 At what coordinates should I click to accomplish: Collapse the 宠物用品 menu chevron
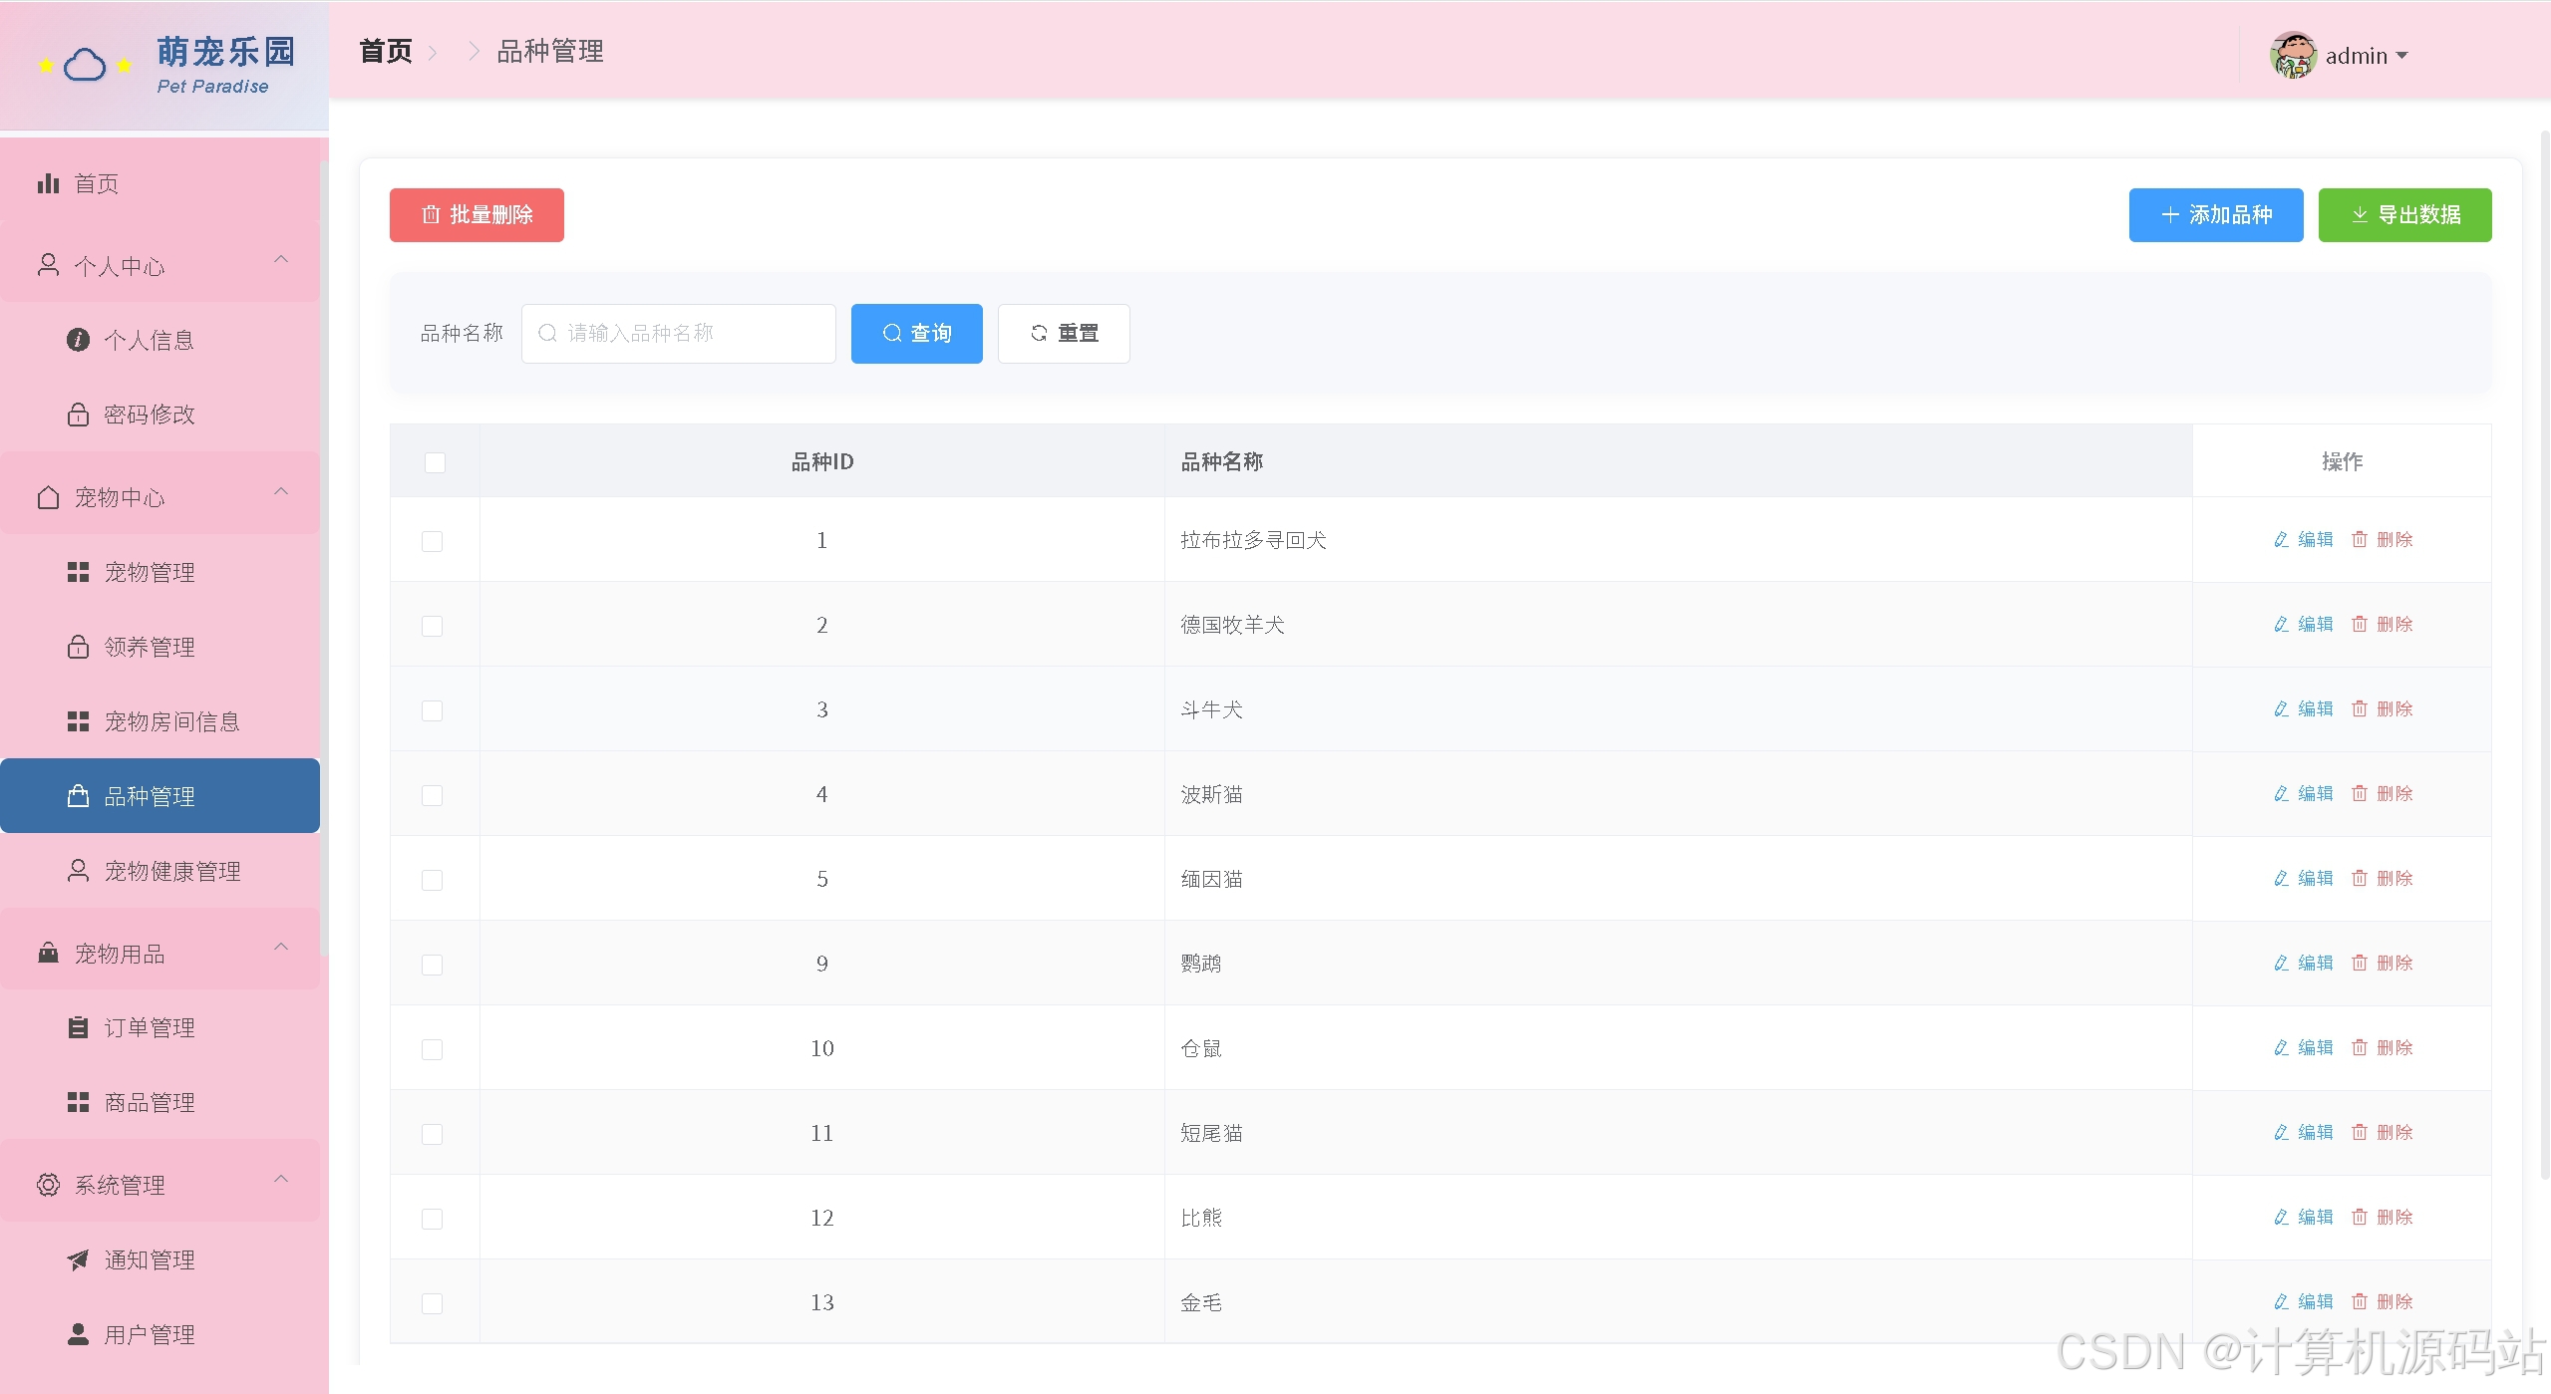(x=281, y=947)
